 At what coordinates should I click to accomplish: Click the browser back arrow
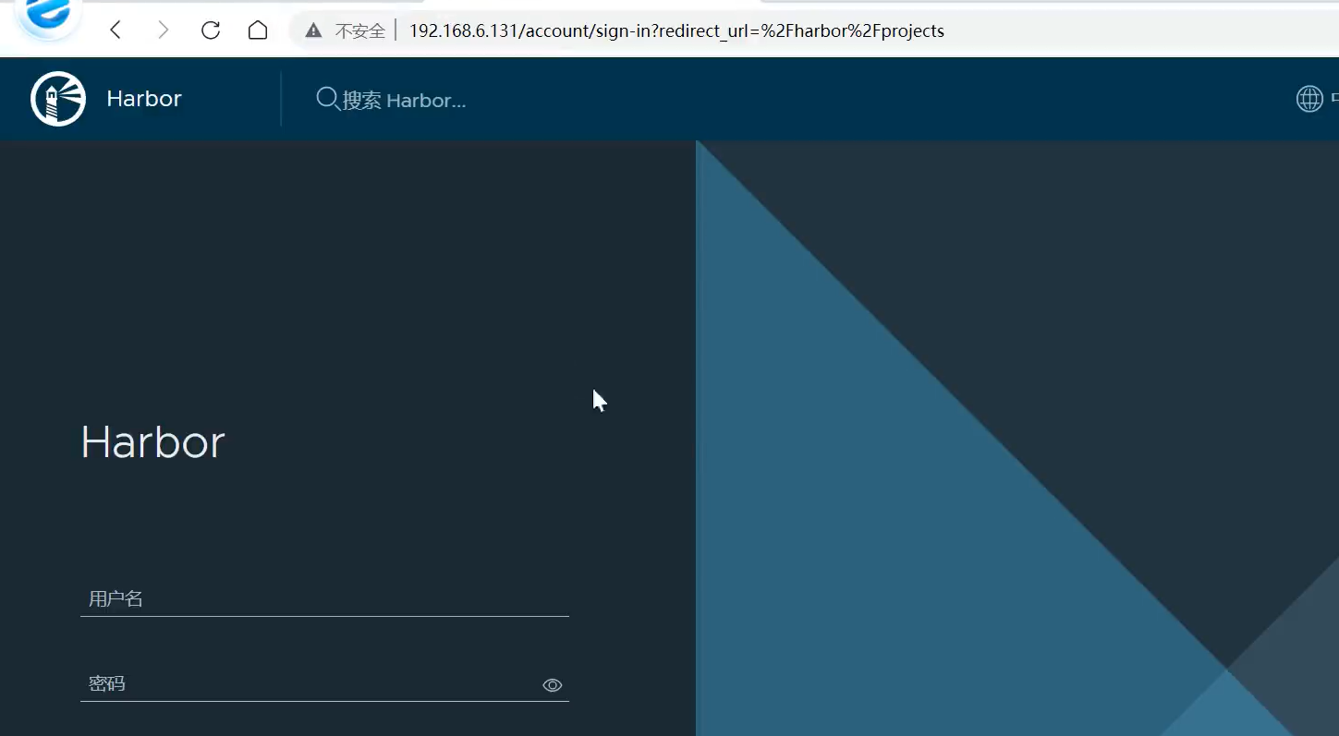click(x=116, y=30)
